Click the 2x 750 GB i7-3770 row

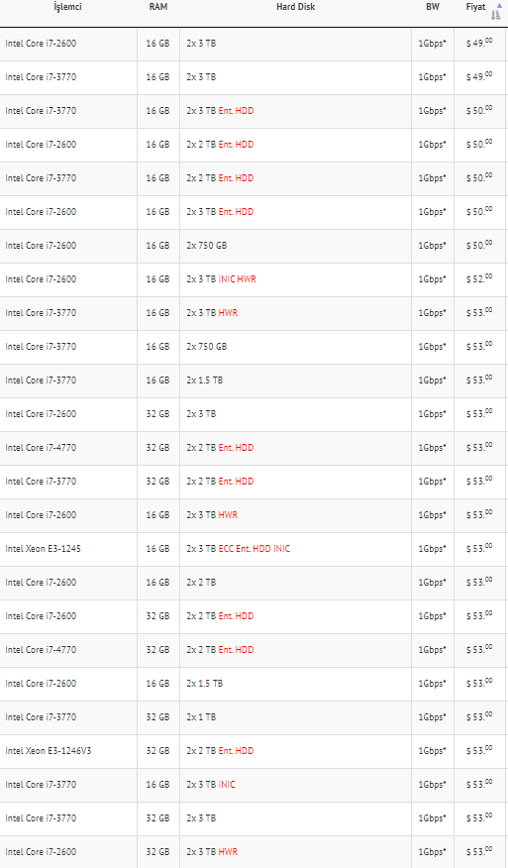(x=254, y=347)
